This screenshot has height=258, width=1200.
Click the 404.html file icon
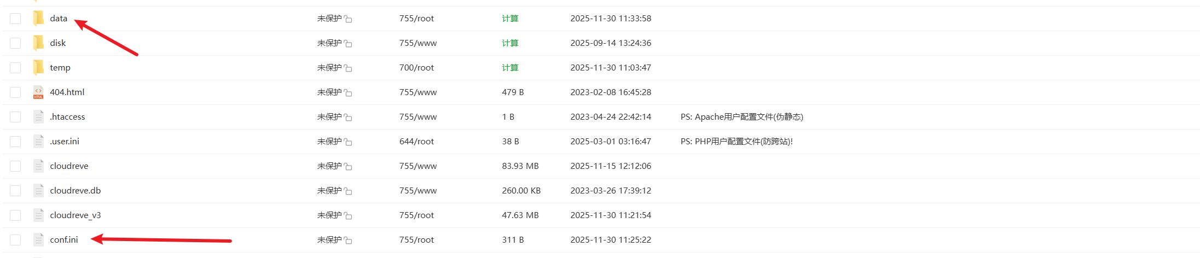coord(38,92)
